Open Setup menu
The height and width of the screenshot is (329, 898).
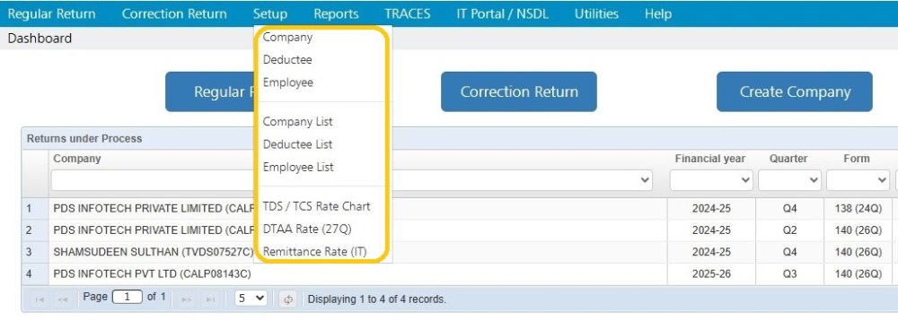click(x=270, y=13)
